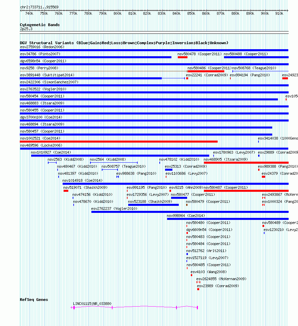Open esv3891448 (Suktitipat2014) variant label
298x326 pixels.
[x=47, y=75]
